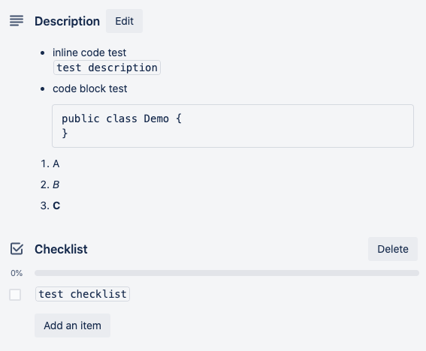Add an item to the checklist

tap(72, 325)
